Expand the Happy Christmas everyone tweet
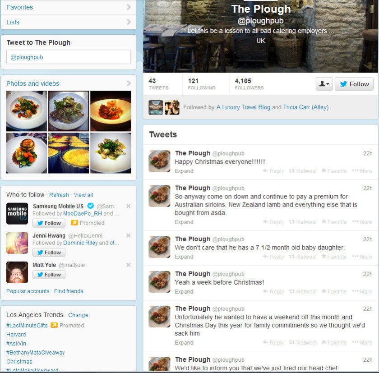Viewport: 379px width, 373px height. coord(184,171)
